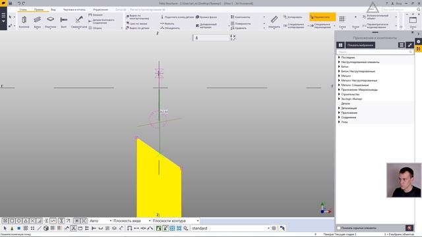Click the Специальное копирование command

pos(293,26)
